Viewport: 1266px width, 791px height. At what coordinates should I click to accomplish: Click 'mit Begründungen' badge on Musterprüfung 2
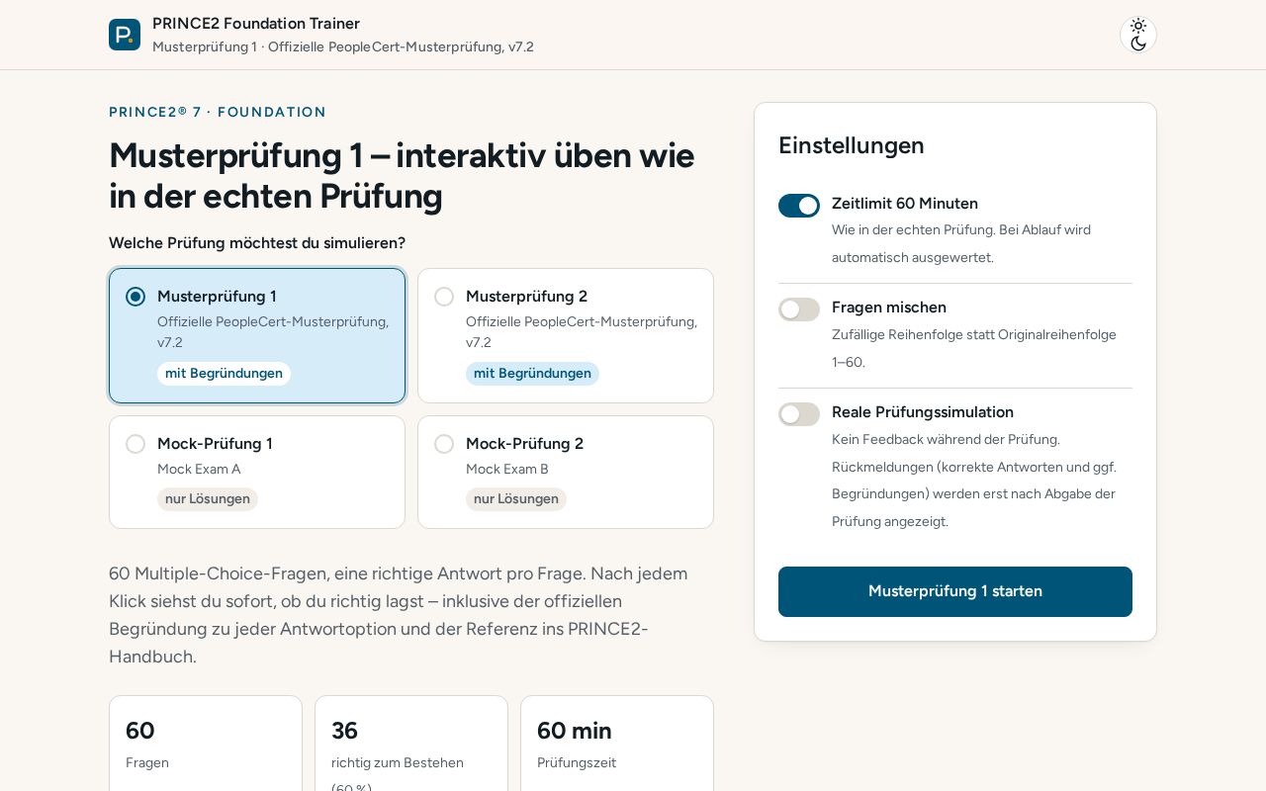[532, 373]
